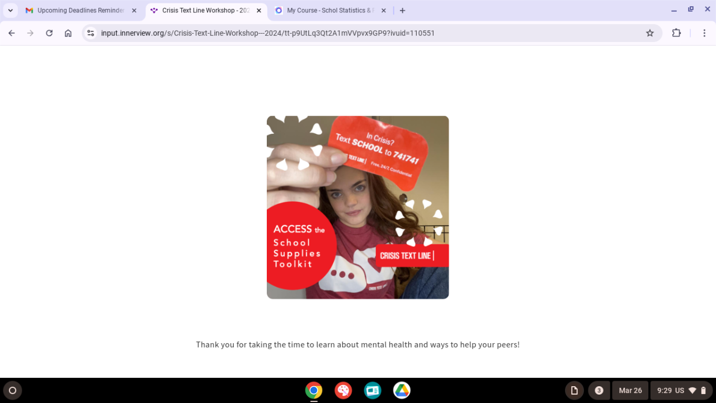
Task: Bookmark this page with the star icon
Action: click(650, 33)
